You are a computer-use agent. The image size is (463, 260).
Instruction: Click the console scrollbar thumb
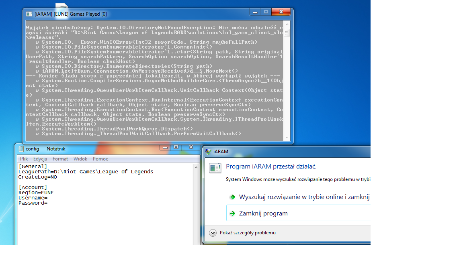pos(287,33)
